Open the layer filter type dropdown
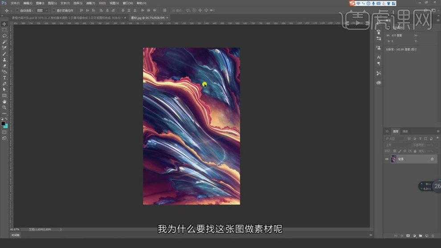Viewport: 441px width, 248px height. point(394,139)
